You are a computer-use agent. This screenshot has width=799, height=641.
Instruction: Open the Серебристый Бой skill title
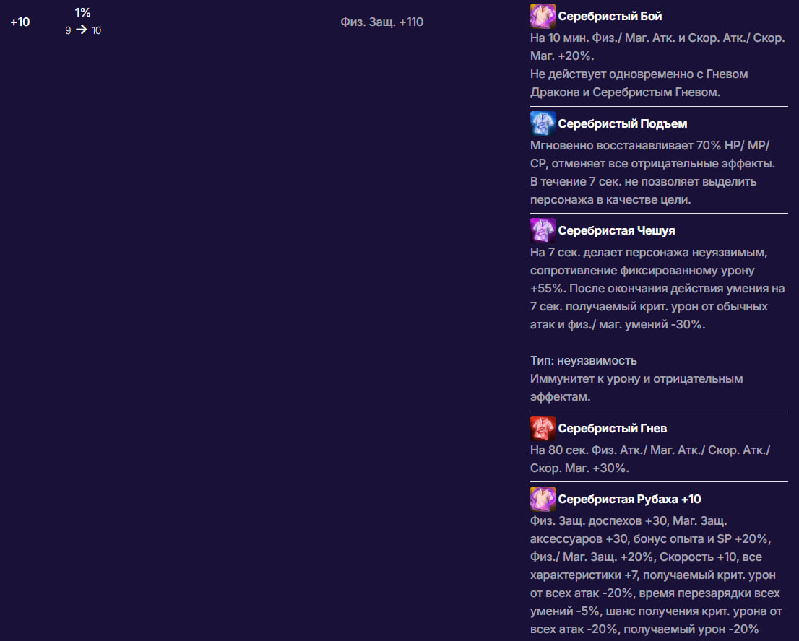point(610,16)
